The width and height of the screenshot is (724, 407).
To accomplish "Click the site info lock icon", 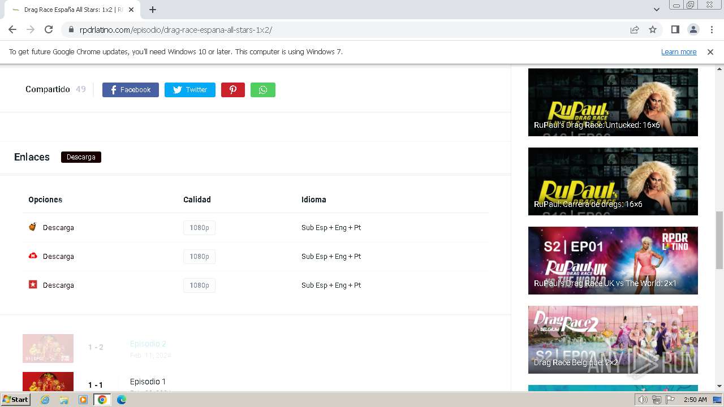I will click(x=71, y=29).
